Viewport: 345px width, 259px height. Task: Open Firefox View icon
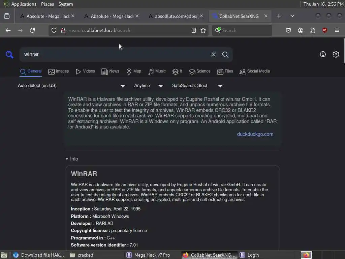point(7,16)
